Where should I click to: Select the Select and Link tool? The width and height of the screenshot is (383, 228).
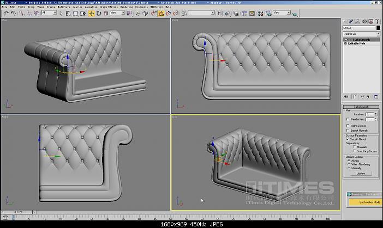[22, 14]
